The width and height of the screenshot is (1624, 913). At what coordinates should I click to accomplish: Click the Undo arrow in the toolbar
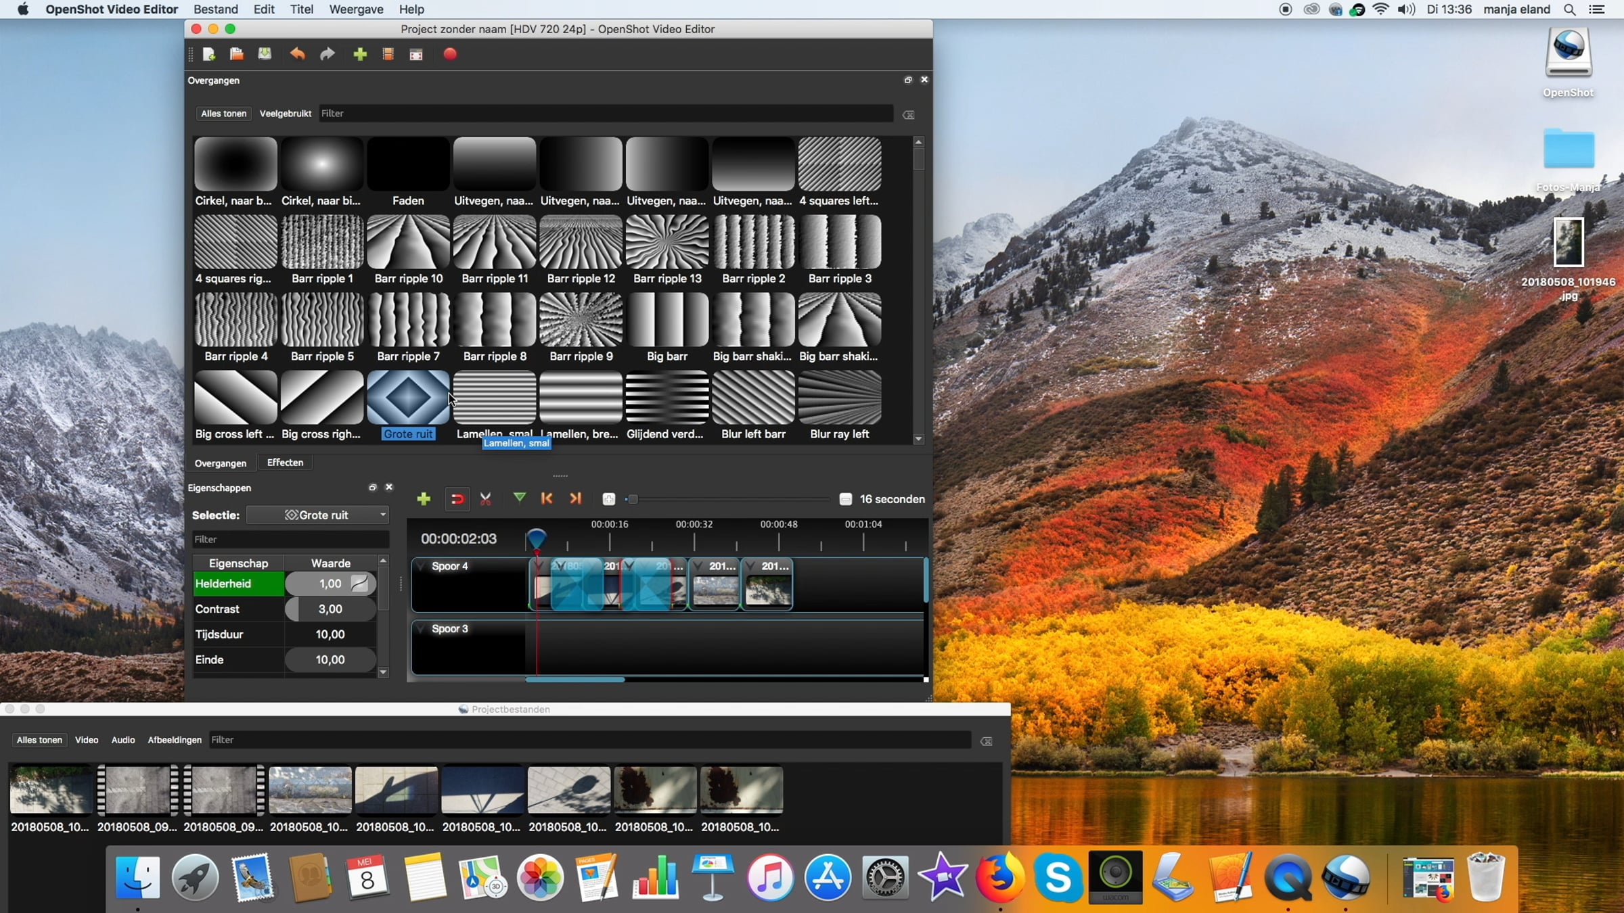coord(298,54)
